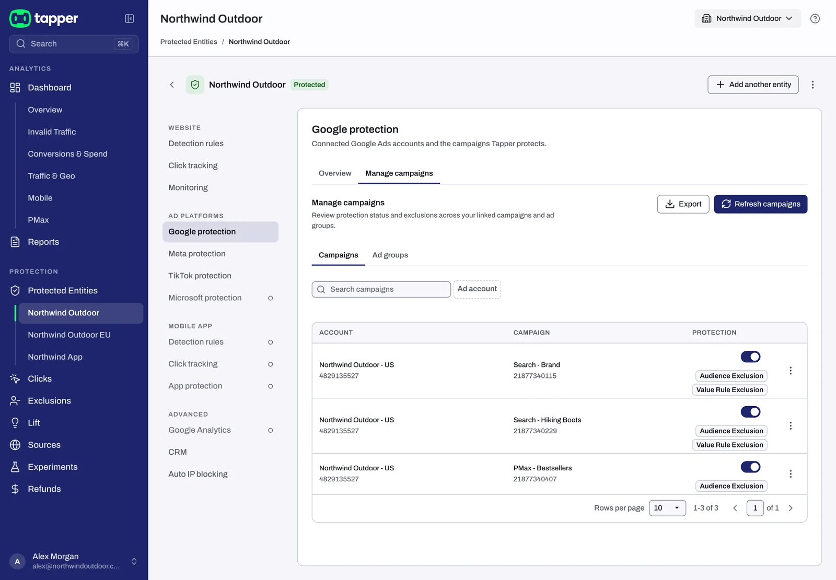Click the Export button
The image size is (836, 580).
(683, 204)
